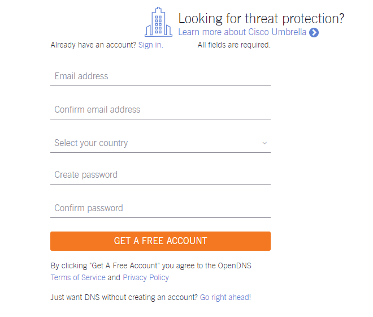Click the blue circle arrow icon
373x317 pixels.
coord(314,33)
